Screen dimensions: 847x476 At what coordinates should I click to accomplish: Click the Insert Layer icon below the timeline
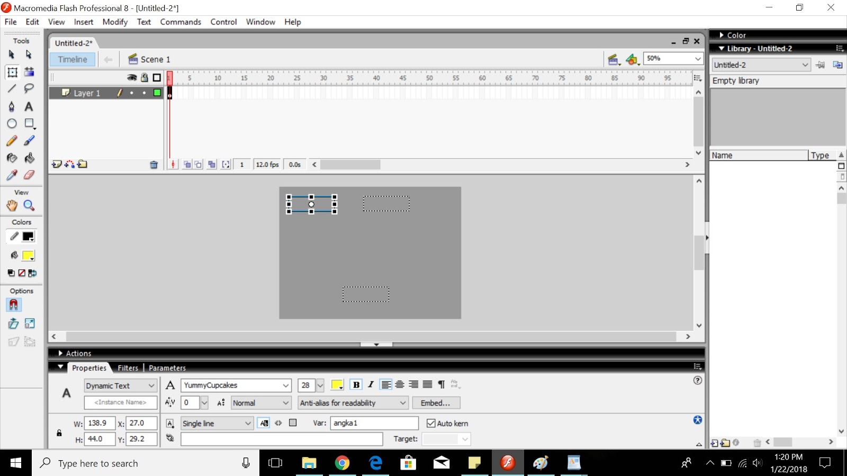point(57,164)
